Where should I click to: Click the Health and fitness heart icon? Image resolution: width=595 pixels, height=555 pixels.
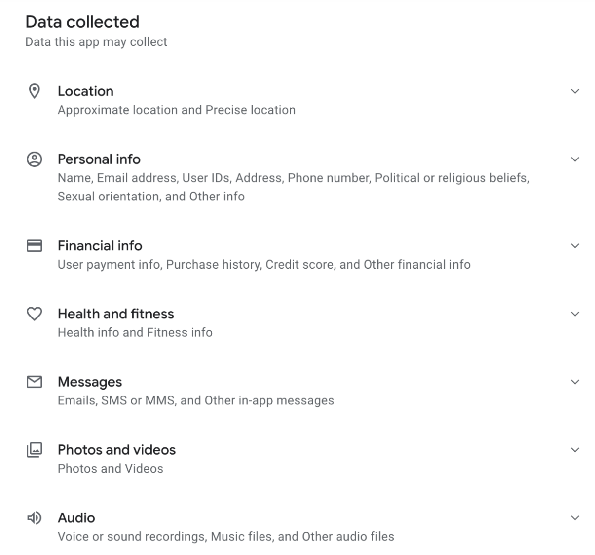[x=34, y=314]
